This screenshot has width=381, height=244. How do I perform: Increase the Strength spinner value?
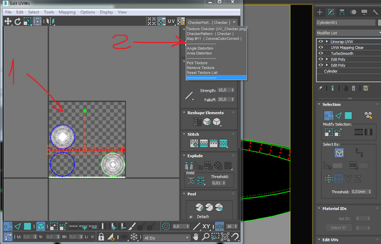(232, 89)
